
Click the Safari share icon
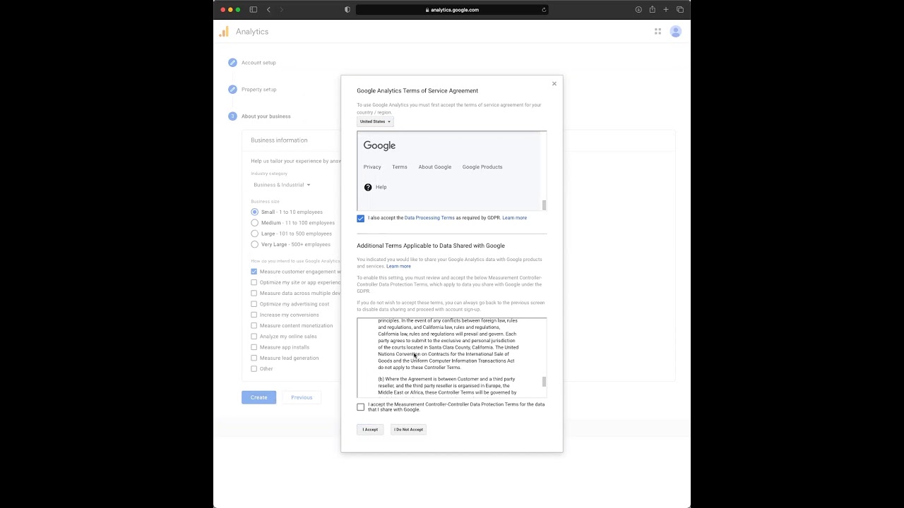click(652, 10)
